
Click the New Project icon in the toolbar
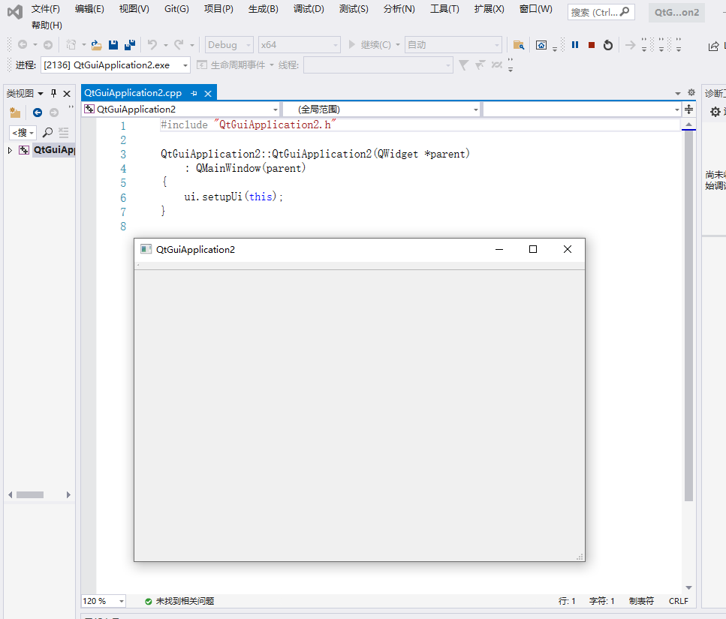pyautogui.click(x=71, y=45)
